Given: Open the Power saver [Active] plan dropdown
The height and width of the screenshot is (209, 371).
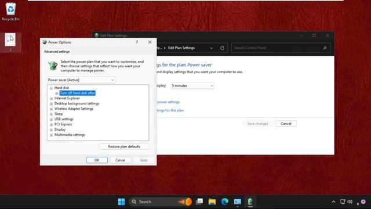Looking at the screenshot, I should tap(81, 80).
